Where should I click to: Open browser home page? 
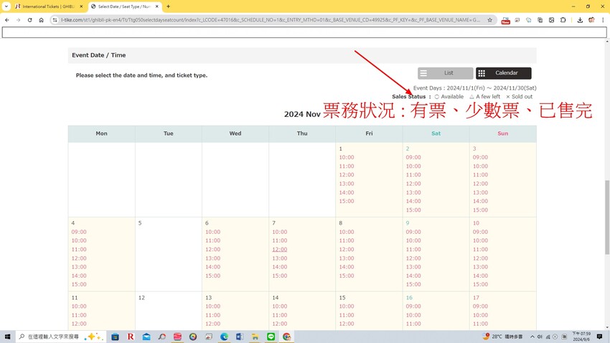(x=41, y=20)
